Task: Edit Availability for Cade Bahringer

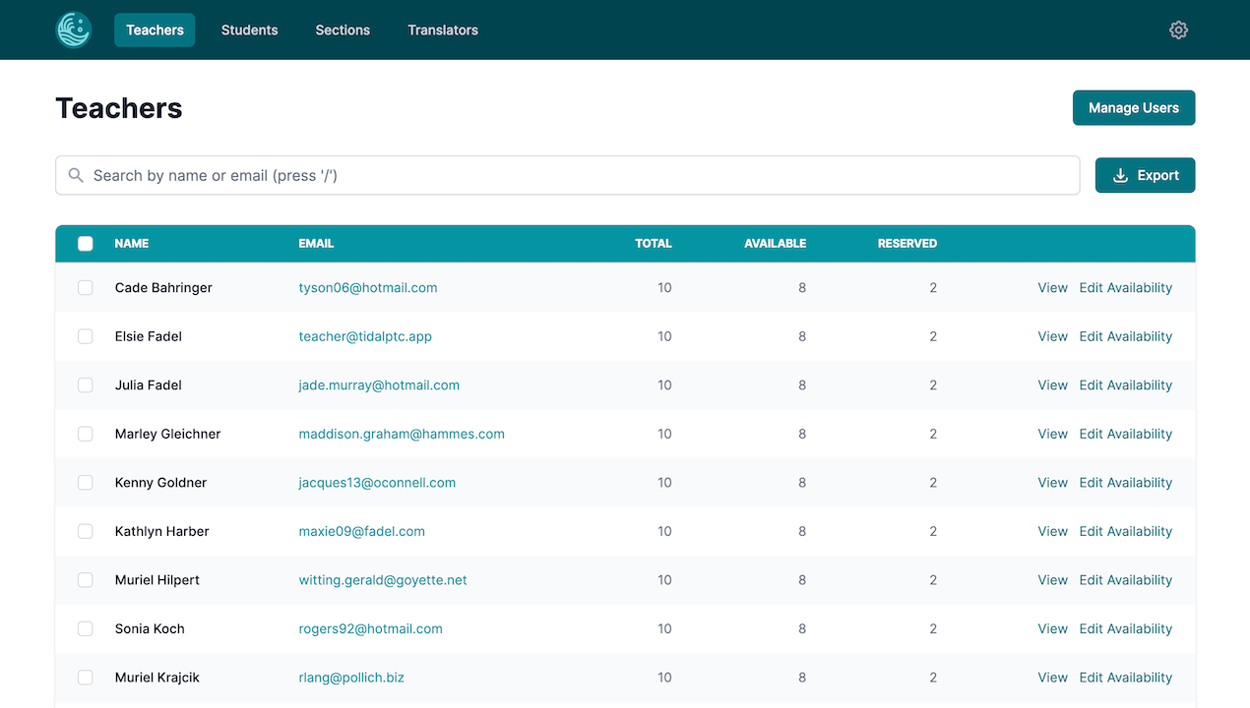Action: pos(1125,287)
